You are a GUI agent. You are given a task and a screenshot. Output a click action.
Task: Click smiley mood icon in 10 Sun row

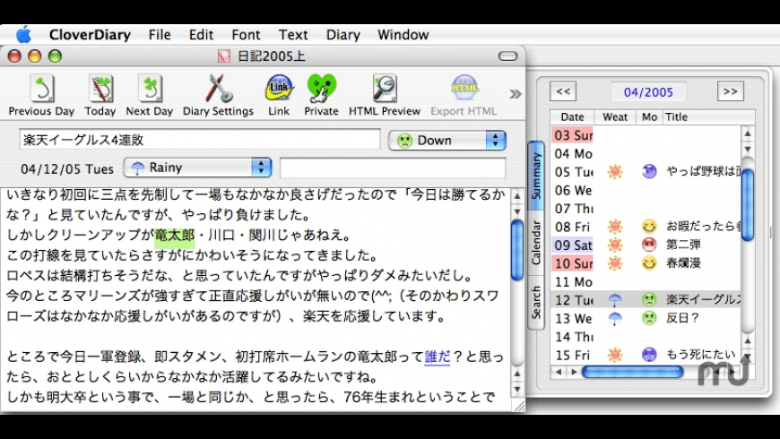pos(649,263)
